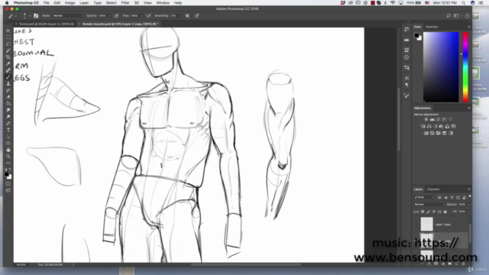Viewport: 489px width, 275px height.
Task: Enable airbrush-style build-up
Action: (x=148, y=15)
